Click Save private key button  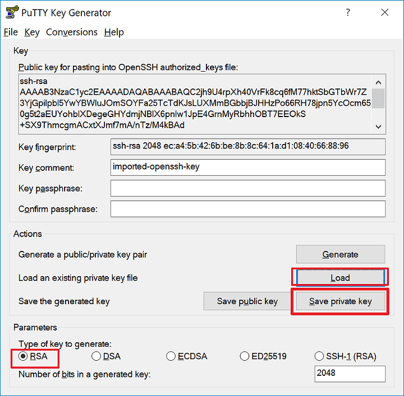coord(341,301)
